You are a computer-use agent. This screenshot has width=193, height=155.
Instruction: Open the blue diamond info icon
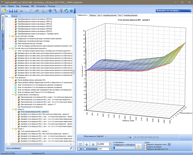pos(50,11)
